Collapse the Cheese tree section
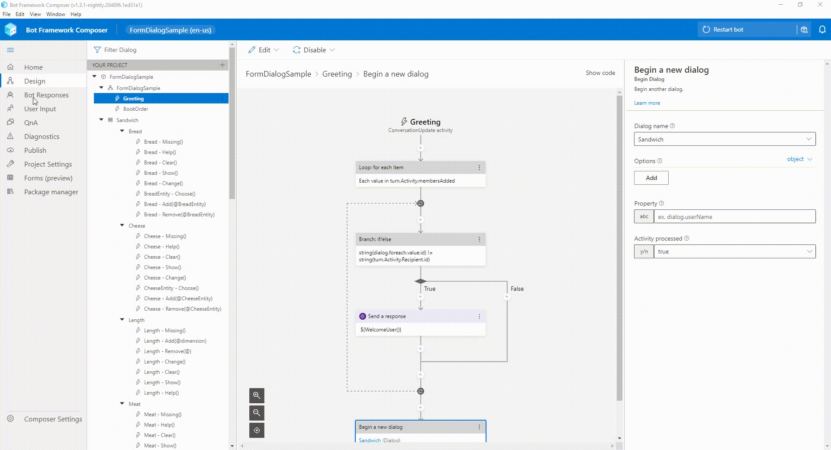The width and height of the screenshot is (831, 450). [122, 225]
